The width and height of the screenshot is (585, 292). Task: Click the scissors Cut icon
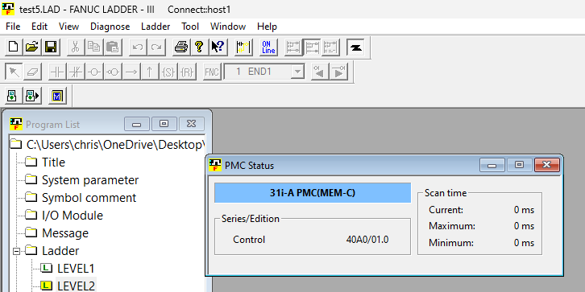(x=76, y=47)
